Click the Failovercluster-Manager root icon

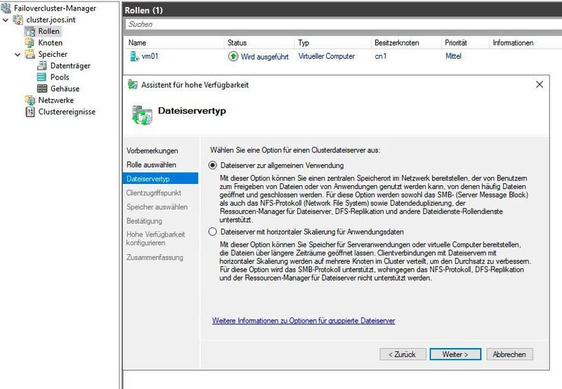(x=6, y=8)
